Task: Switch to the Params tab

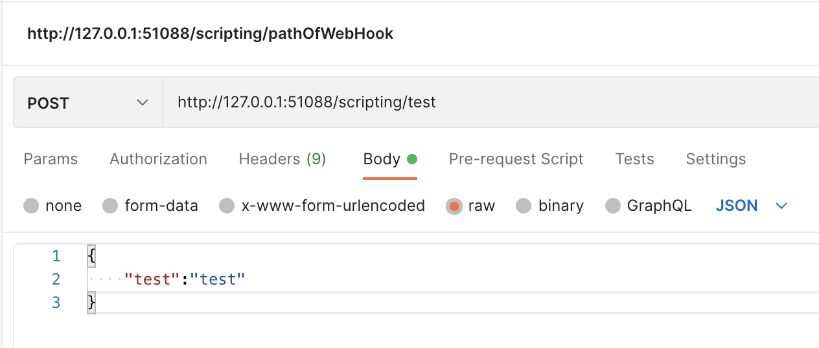Action: coord(51,159)
